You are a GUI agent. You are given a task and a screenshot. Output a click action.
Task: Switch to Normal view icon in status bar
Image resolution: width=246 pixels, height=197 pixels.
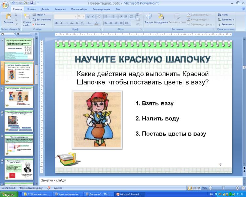(x=190, y=188)
